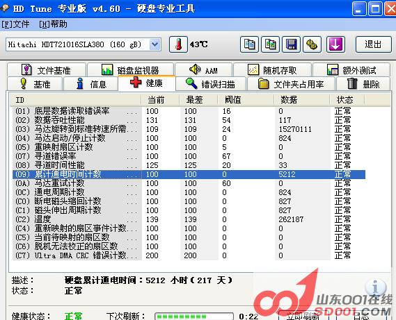Click the 阈值 column header
This screenshot has width=396, height=320.
point(246,100)
